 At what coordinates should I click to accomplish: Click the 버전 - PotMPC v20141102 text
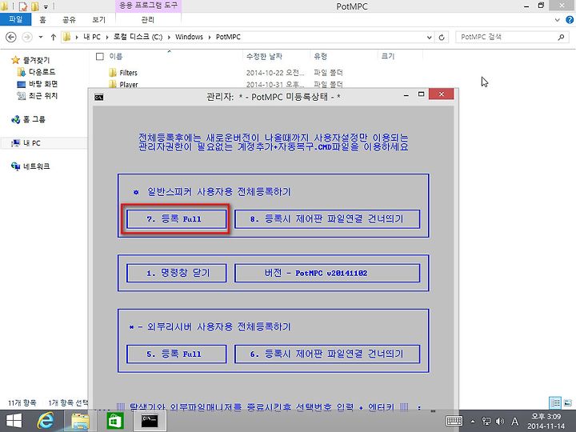(x=316, y=273)
